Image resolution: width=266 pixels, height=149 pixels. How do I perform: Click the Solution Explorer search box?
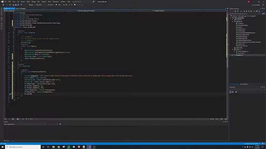(247, 14)
